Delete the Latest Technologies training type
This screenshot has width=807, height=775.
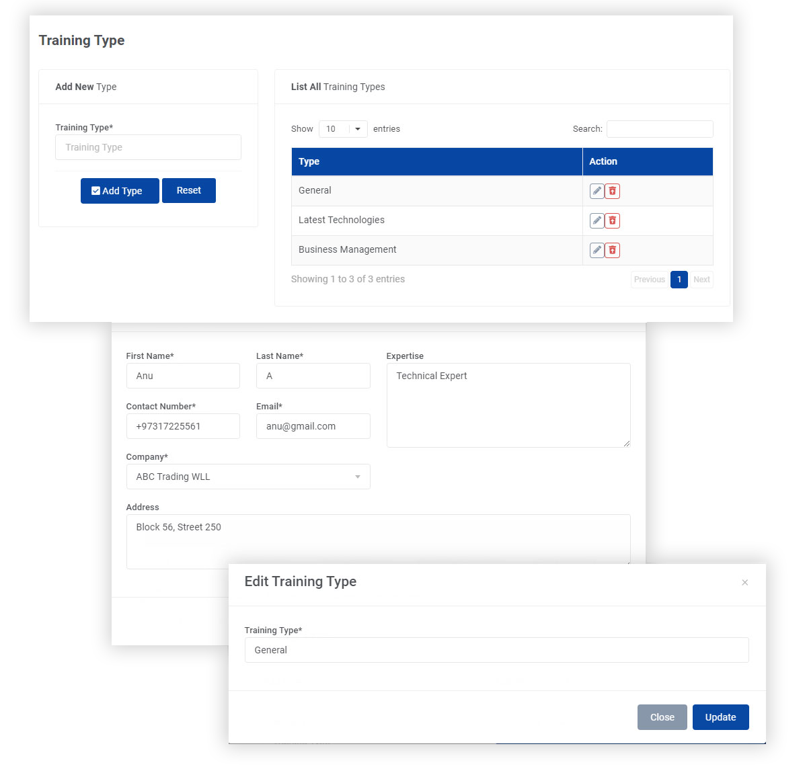pyautogui.click(x=612, y=220)
